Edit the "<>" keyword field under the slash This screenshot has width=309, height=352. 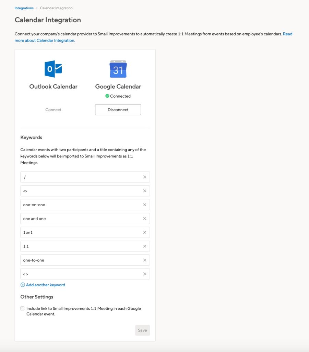tap(85, 191)
